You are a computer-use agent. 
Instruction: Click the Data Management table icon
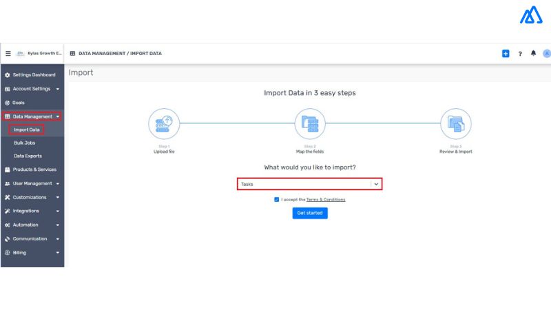(8, 116)
